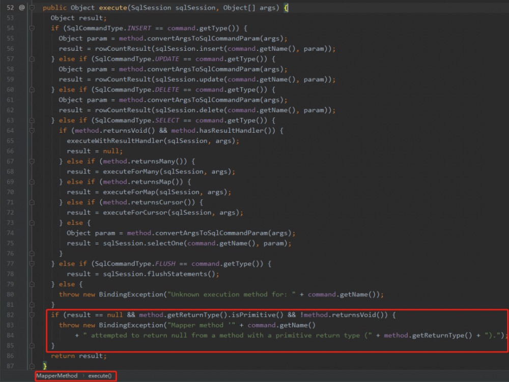
Task: Click "return result;" on line 86
Action: point(79,356)
